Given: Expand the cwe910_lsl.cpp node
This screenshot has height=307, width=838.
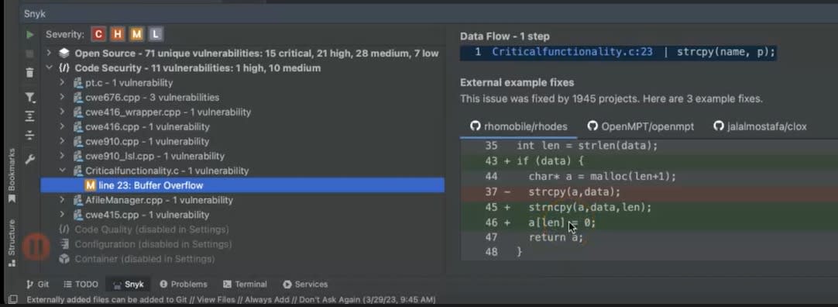Looking at the screenshot, I should pos(62,156).
